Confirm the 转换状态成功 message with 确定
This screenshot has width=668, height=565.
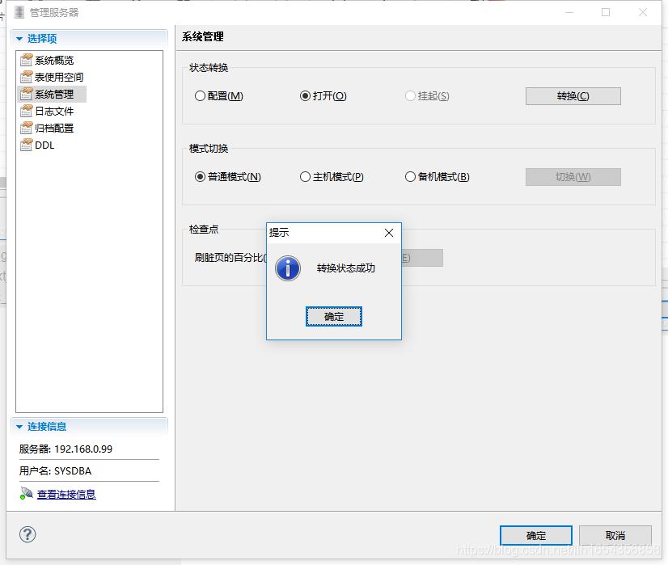(x=334, y=317)
